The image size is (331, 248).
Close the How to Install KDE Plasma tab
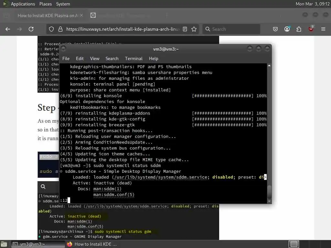coord(81,15)
